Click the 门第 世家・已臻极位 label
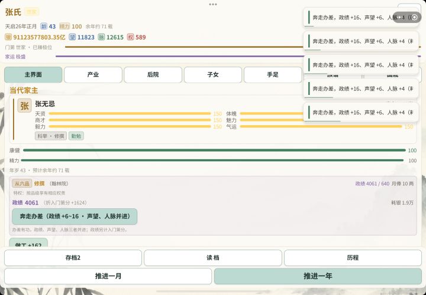 click(x=28, y=47)
